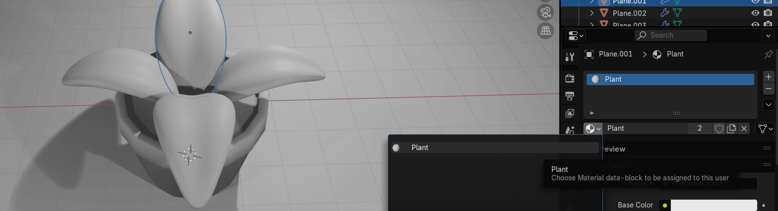Duplicate the Plant material with new-copy icon
Screen dimensions: 778x211
tap(731, 128)
